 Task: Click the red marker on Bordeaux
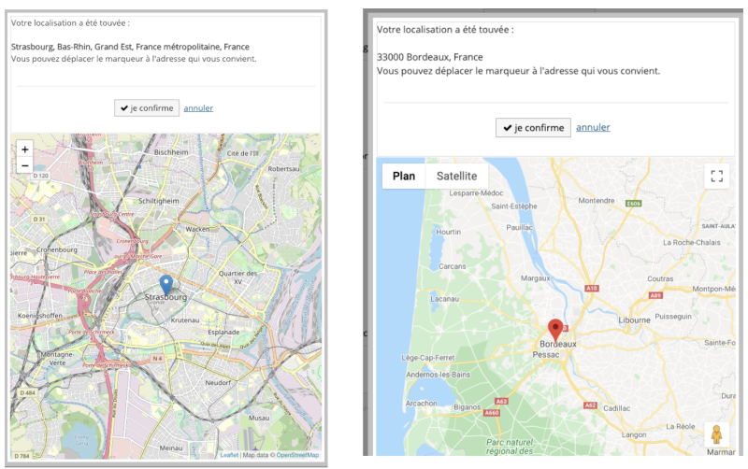(x=555, y=330)
